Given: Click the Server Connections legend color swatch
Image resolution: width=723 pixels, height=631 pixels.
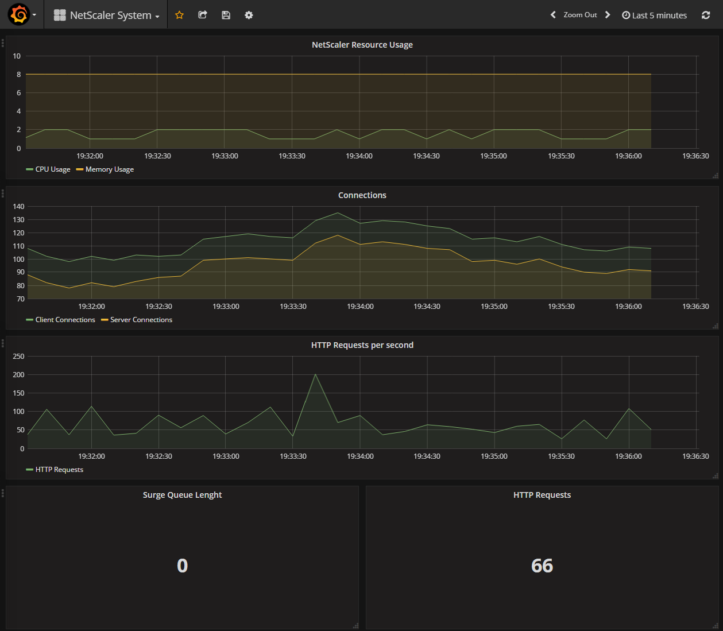Looking at the screenshot, I should pos(105,320).
